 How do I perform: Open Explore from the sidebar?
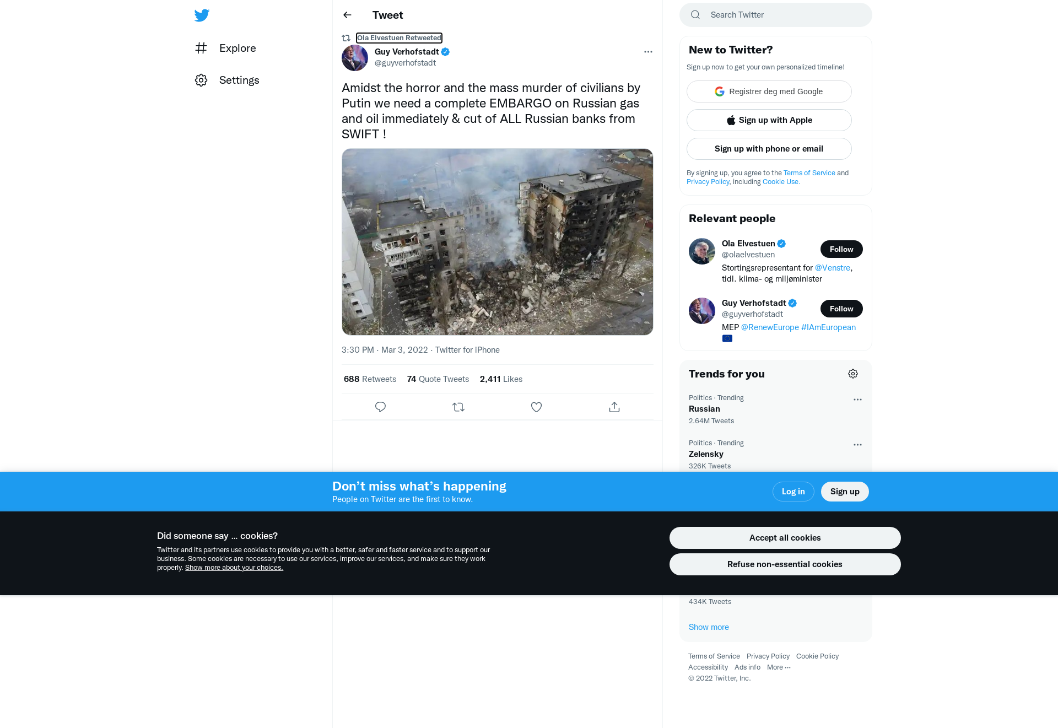point(226,48)
